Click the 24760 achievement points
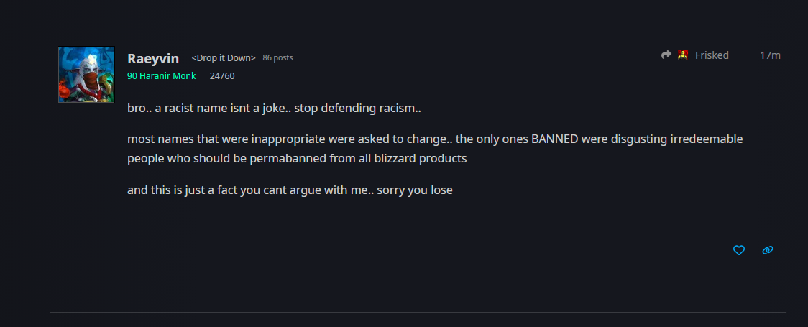Image resolution: width=808 pixels, height=327 pixels. tap(222, 76)
